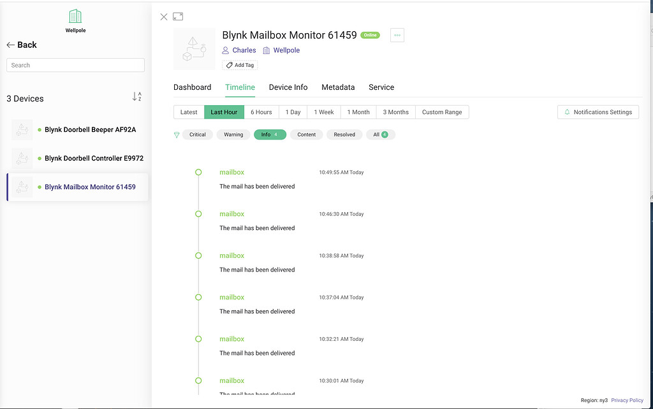Open the mailbox event at 10:32:21 AM
The image size is (653, 409).
click(232, 339)
